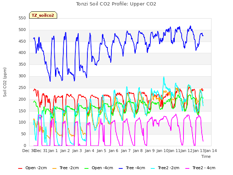The width and height of the screenshot is (233, 175).
Task: Click the 'Dec 30' x-axis date label
Action: click(x=29, y=151)
